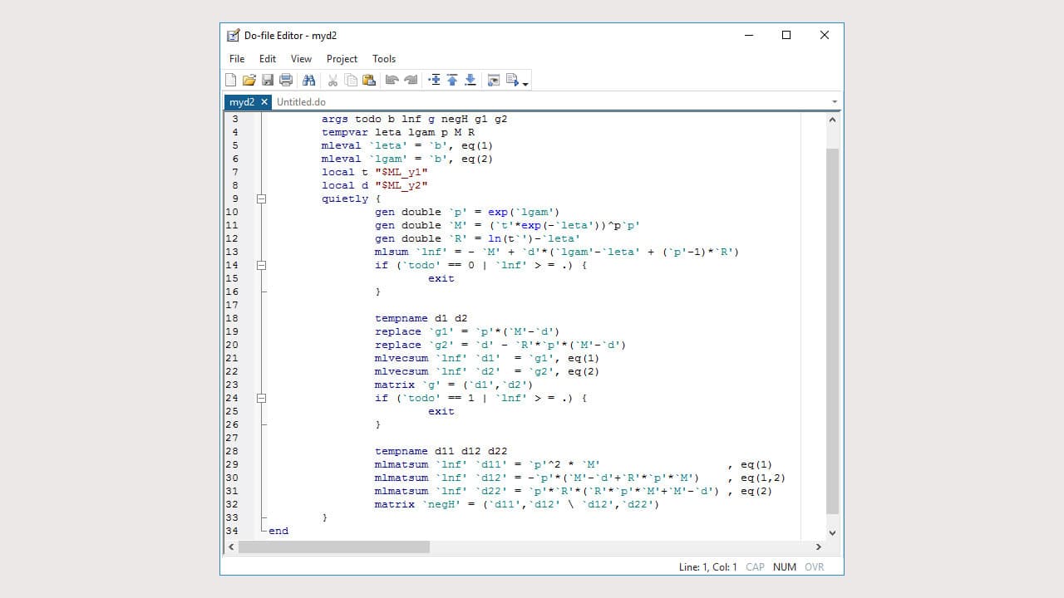Toggle the NUM lock indicator
This screenshot has height=598, width=1064.
[784, 566]
